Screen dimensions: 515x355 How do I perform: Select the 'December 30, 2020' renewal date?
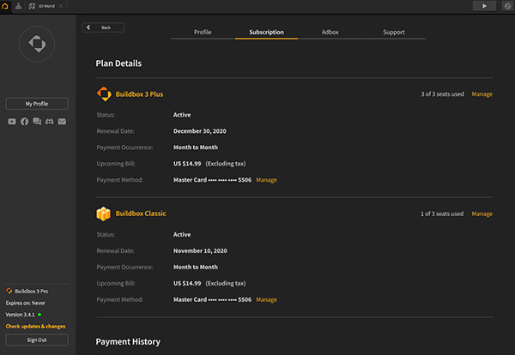coord(200,131)
